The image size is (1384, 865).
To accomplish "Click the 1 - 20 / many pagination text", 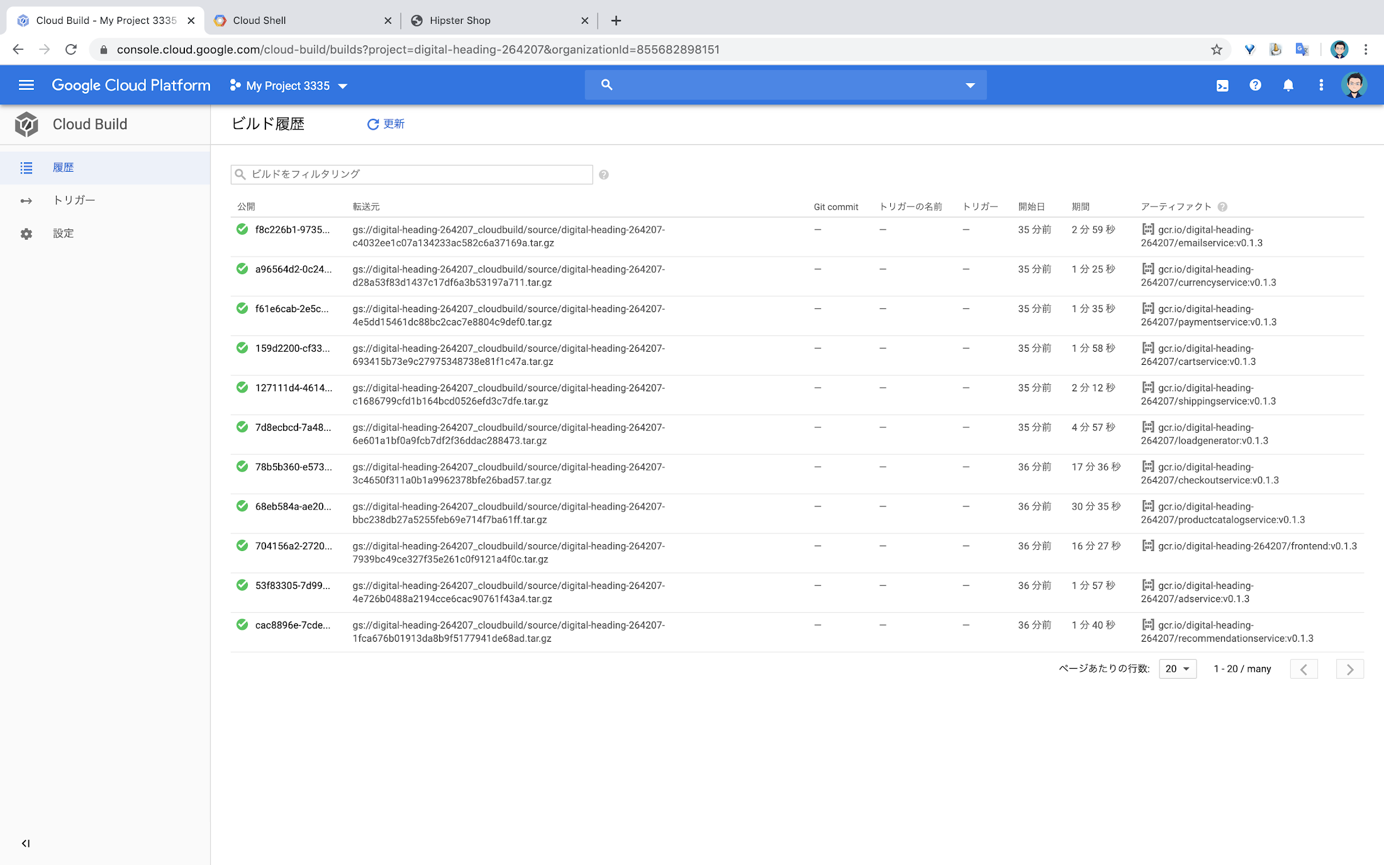I will pyautogui.click(x=1242, y=669).
